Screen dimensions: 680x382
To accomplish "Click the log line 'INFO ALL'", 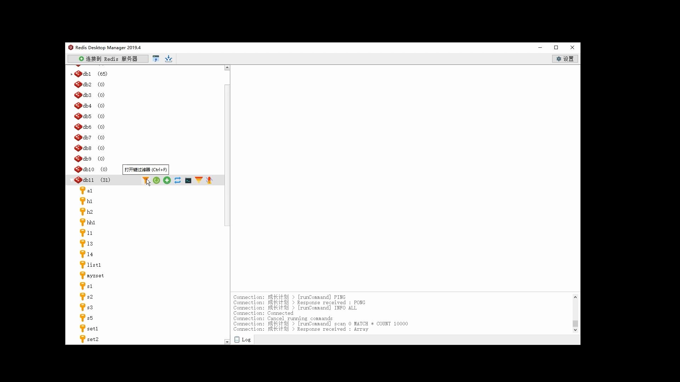I will (x=295, y=308).
